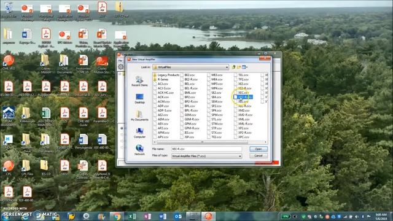393x221 pixels.
Task: Click the Open button
Action: (x=259, y=149)
